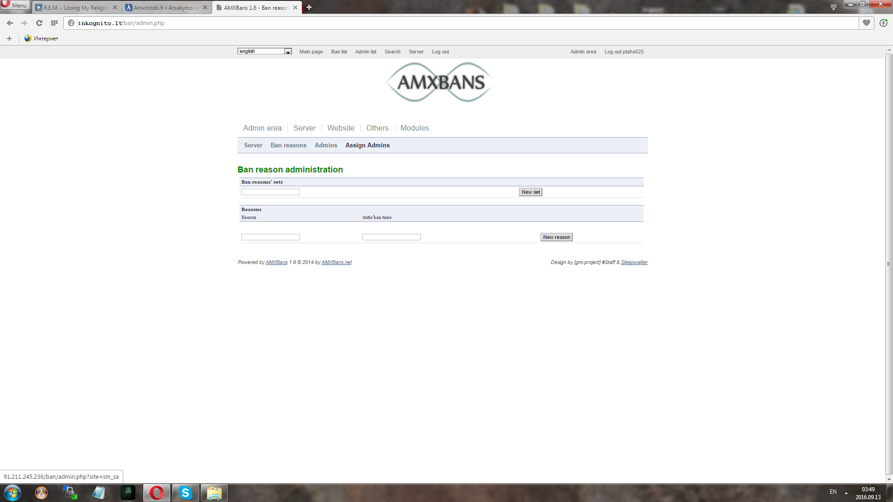Click the Log out link beside Server
This screenshot has width=893, height=502.
point(440,52)
